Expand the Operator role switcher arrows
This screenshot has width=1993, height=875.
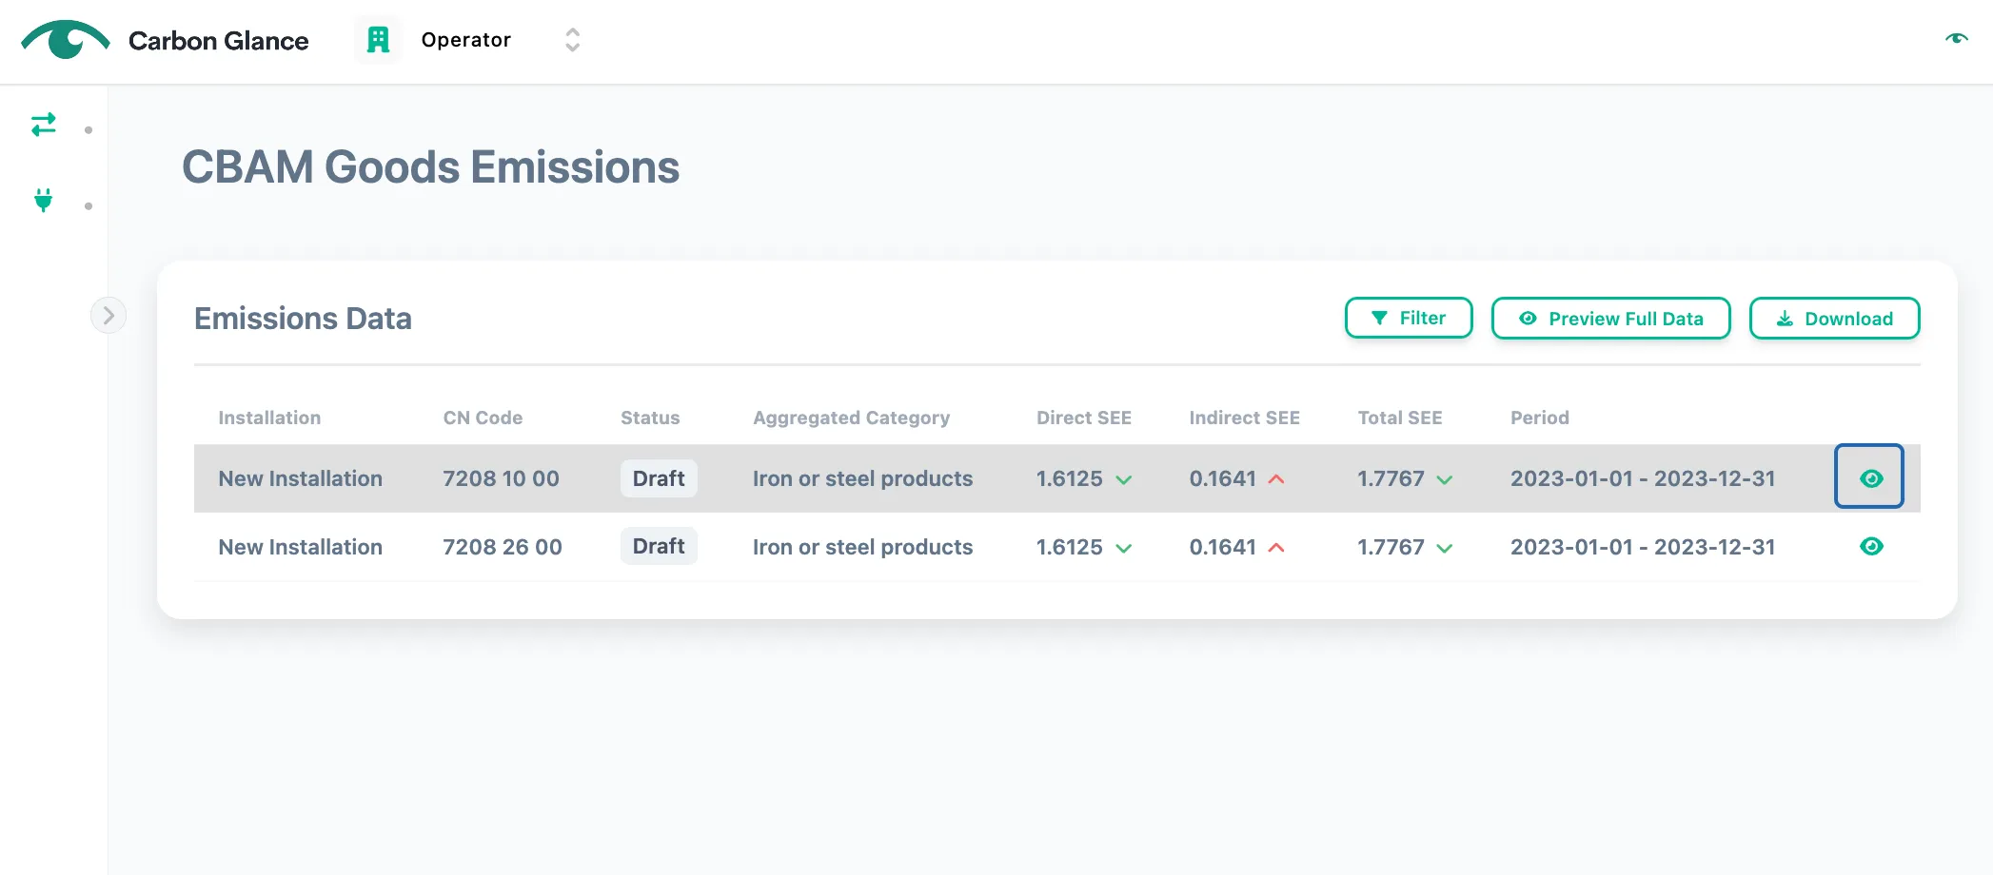pyautogui.click(x=572, y=40)
